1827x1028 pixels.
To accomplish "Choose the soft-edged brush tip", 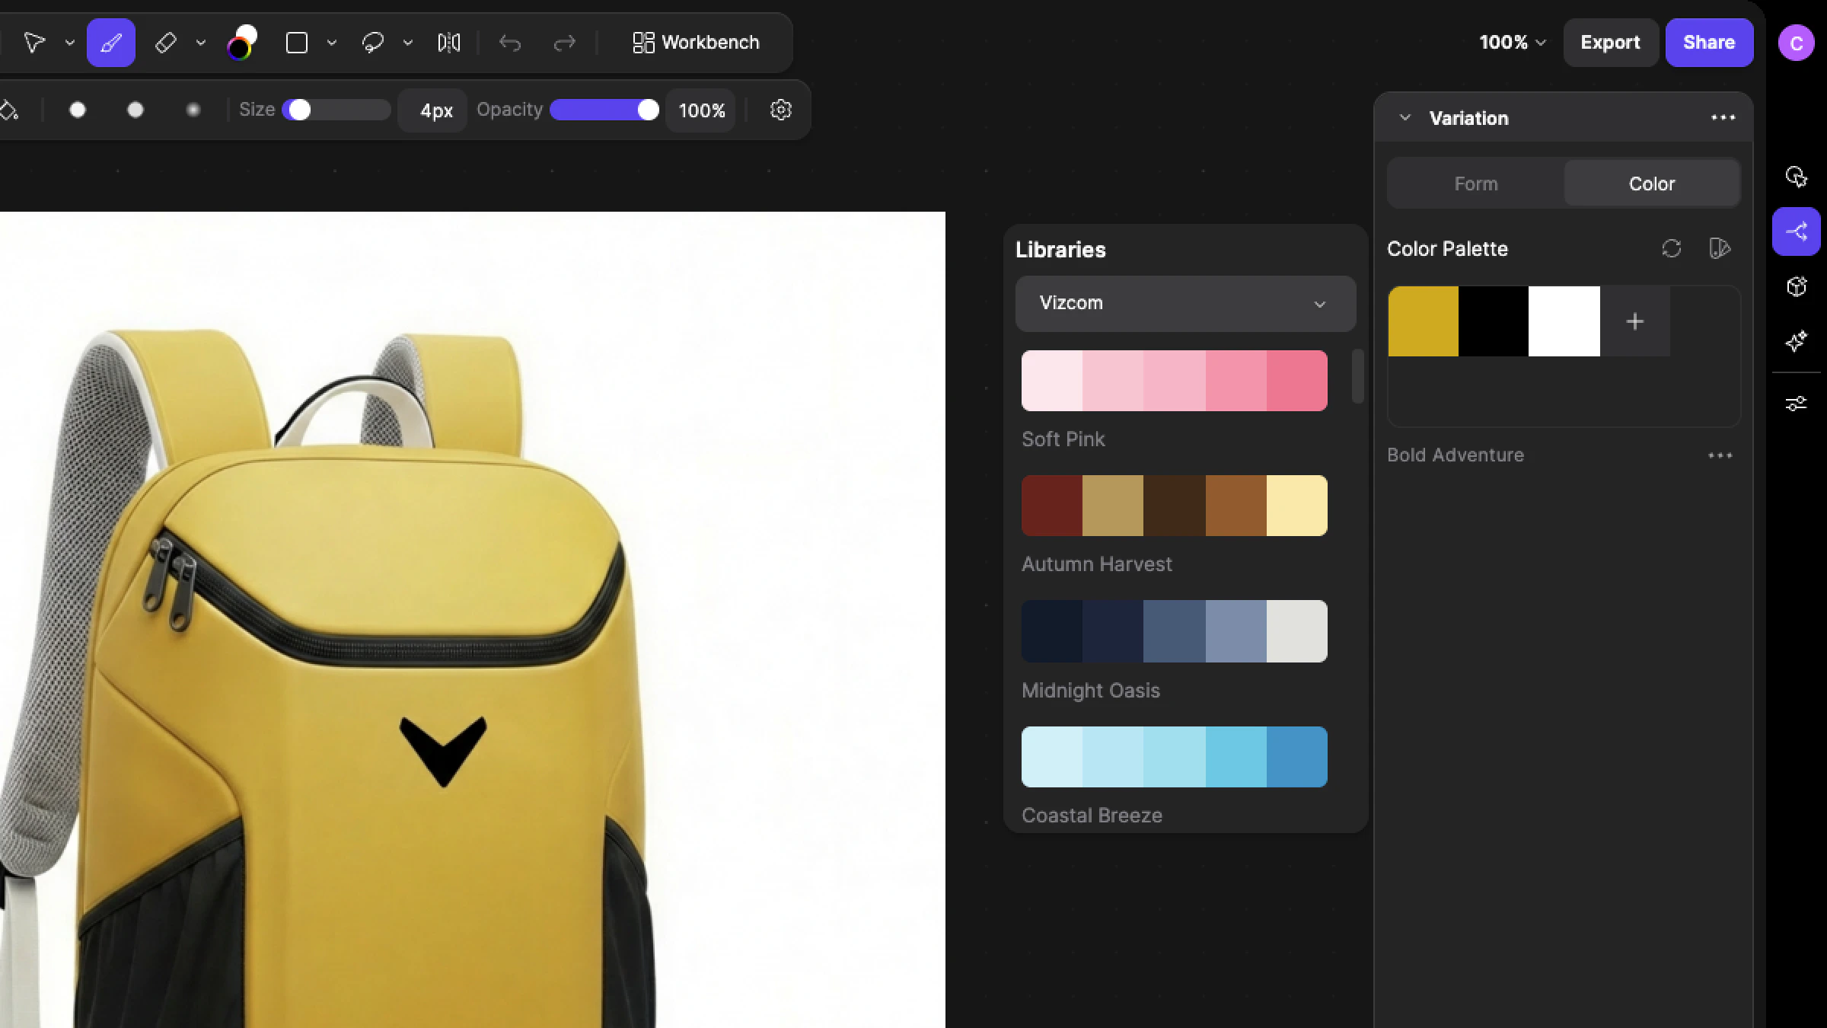I will pos(193,110).
